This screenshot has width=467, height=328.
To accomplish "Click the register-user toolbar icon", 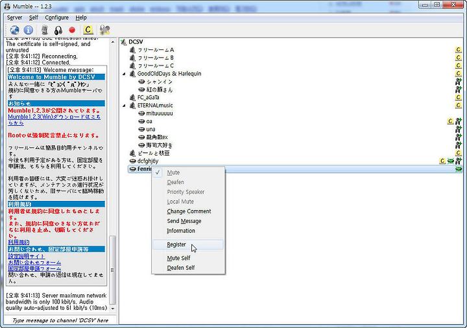I will pyautogui.click(x=104, y=30).
